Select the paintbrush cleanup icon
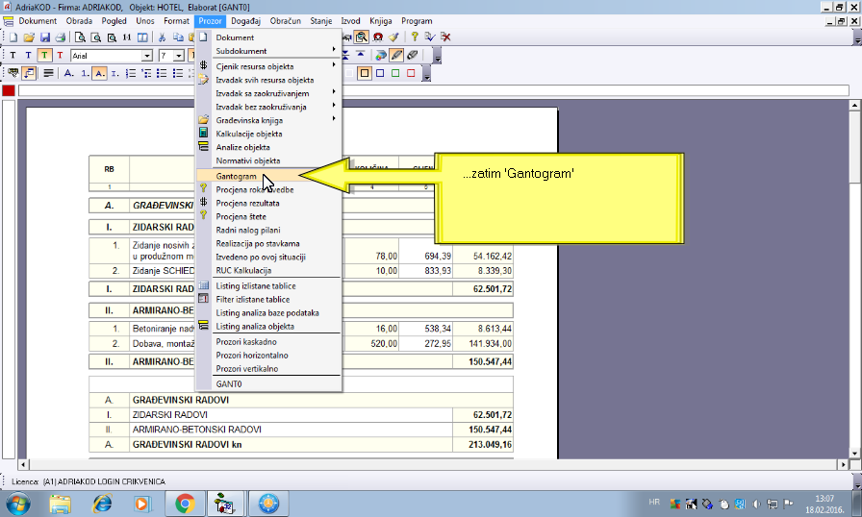The height and width of the screenshot is (517, 862). [393, 37]
